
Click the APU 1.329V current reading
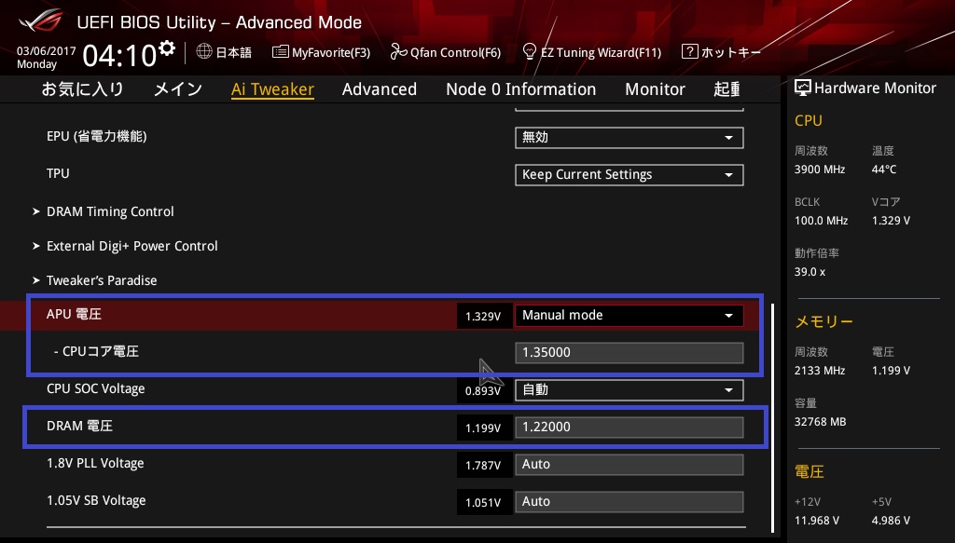pyautogui.click(x=484, y=316)
